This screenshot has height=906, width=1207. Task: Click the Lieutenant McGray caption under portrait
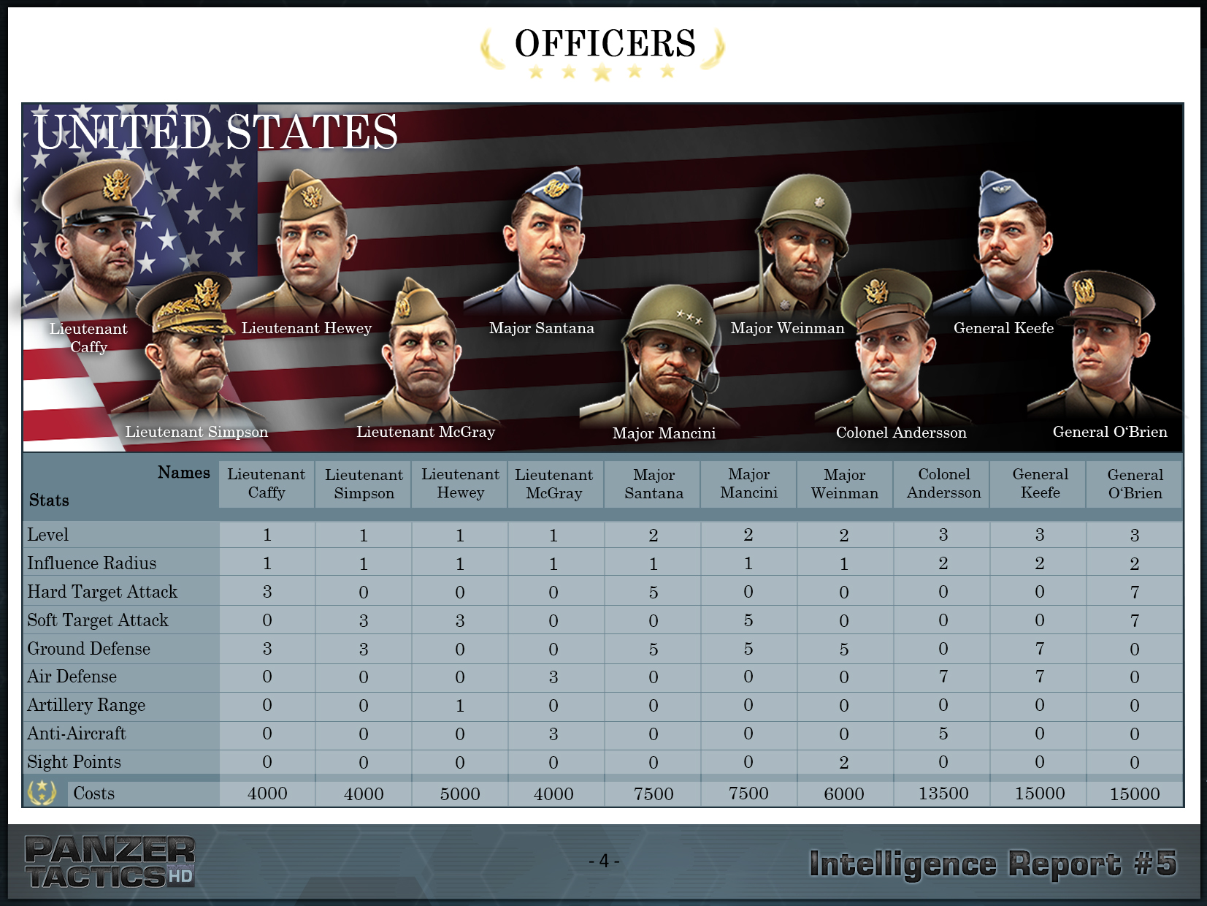(426, 433)
